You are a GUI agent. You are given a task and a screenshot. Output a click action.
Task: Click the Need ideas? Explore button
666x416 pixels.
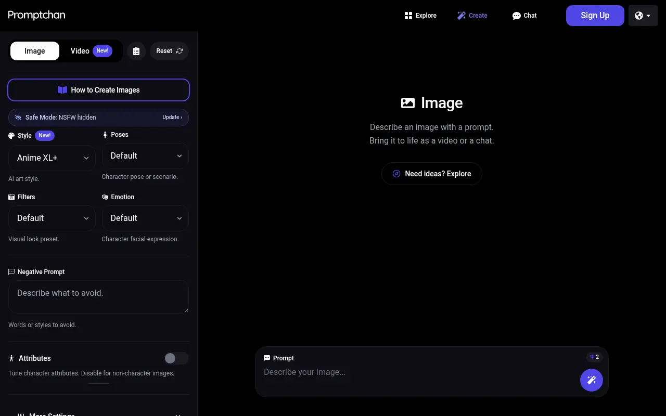[x=432, y=174]
